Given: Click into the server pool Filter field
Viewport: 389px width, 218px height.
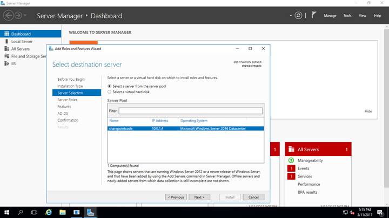Looking at the screenshot, I should coord(190,111).
